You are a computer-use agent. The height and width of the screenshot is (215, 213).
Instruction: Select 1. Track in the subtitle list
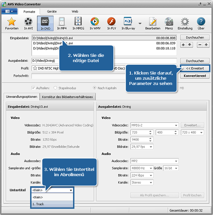(52, 204)
